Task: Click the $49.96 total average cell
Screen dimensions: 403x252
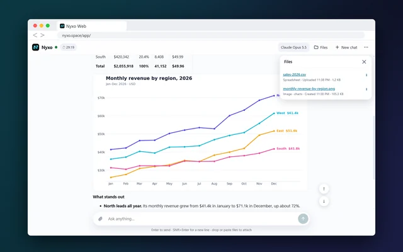Action: coord(178,66)
